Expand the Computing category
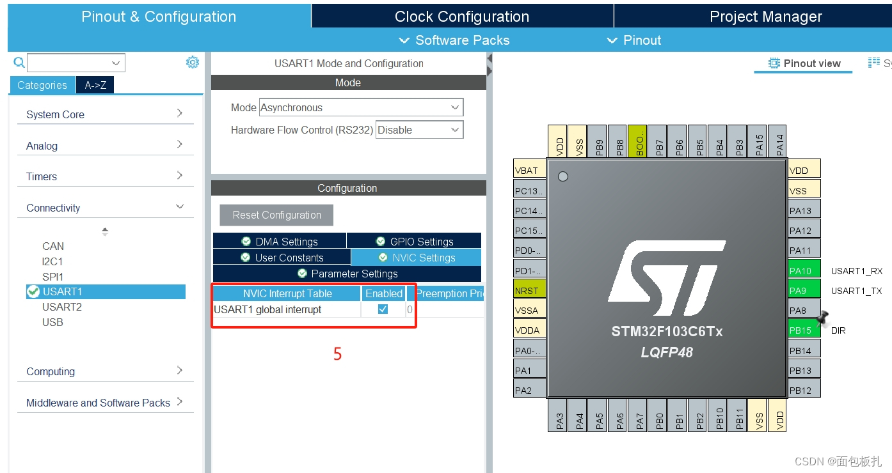Viewport: 892px width, 473px height. tap(105, 371)
